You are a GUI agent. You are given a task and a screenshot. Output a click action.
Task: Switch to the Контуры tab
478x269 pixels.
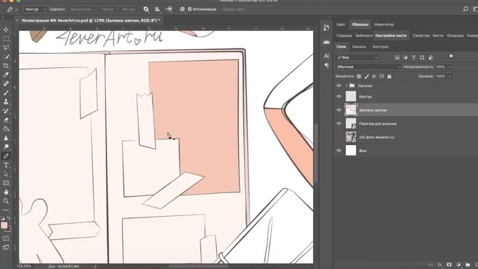tap(381, 47)
